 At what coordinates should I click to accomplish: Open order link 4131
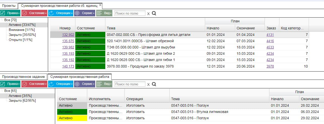point(270,35)
